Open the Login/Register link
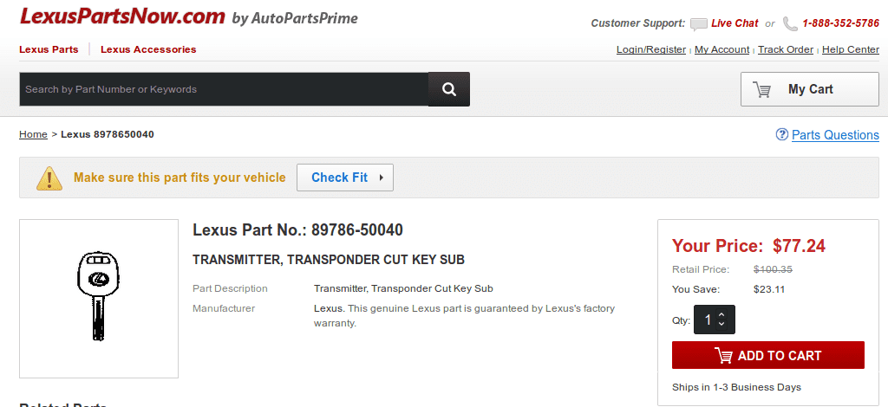888x407 pixels. click(x=651, y=49)
